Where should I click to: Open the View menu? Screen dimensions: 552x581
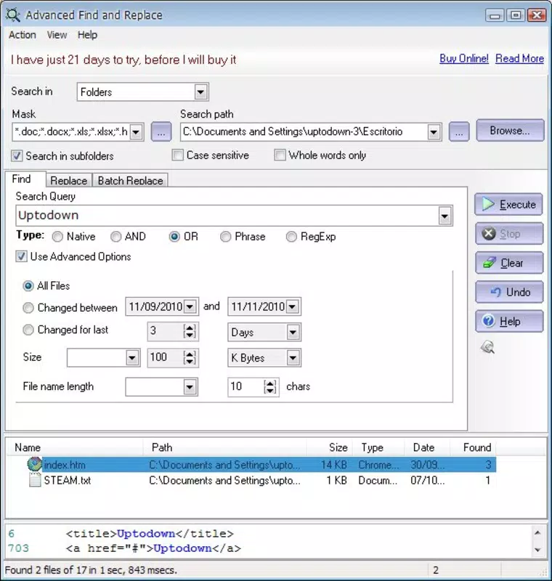[x=57, y=35]
